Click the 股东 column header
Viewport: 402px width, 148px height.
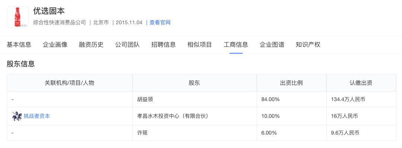pyautogui.click(x=195, y=83)
